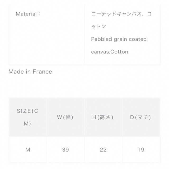
Task: Click the D(マチ) column header
Action: 141,117
